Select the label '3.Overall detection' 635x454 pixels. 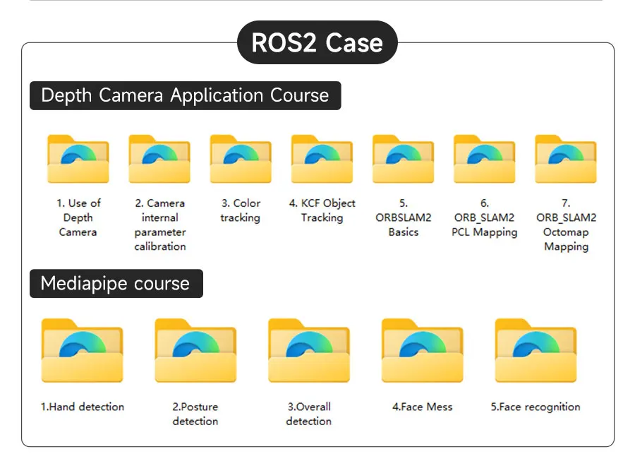coord(308,414)
